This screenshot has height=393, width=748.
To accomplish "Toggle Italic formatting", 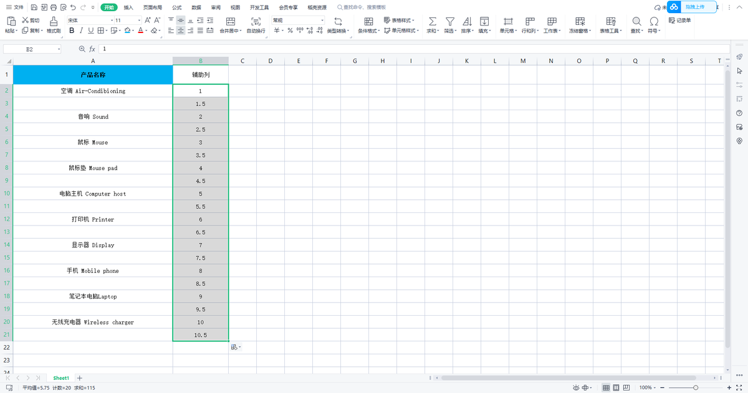I will point(81,30).
